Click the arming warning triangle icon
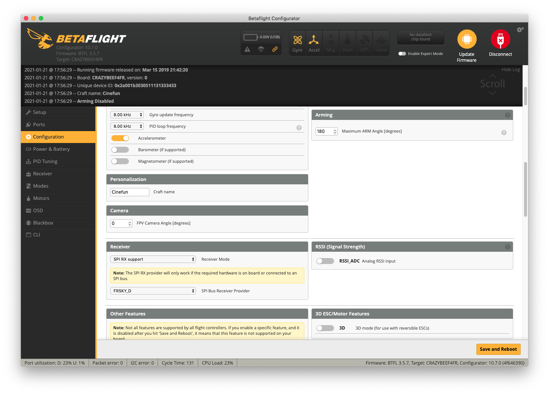 [x=247, y=49]
